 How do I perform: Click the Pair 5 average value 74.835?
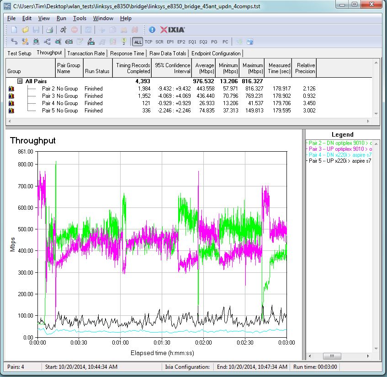(207, 111)
